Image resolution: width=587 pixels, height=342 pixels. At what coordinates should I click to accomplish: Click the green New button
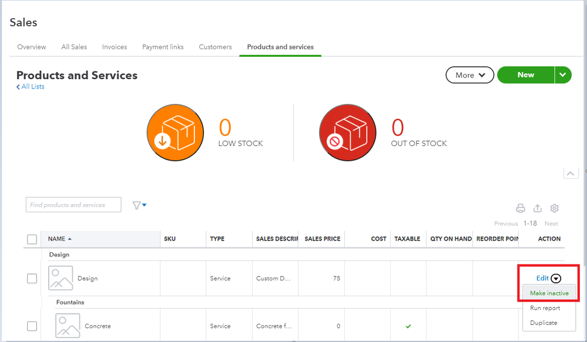(x=525, y=75)
